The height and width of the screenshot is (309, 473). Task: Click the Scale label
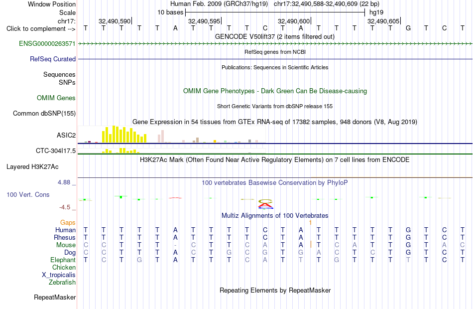point(67,12)
